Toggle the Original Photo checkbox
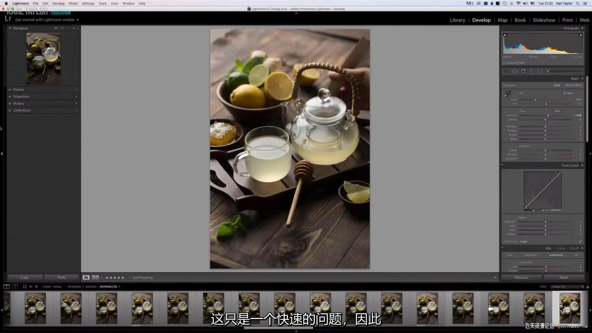592x333 pixels. click(504, 63)
